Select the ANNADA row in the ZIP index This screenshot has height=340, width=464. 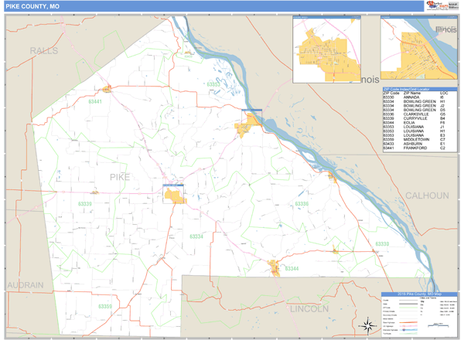[x=420, y=97]
